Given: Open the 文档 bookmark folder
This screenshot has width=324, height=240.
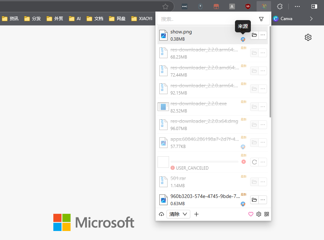Looking at the screenshot, I should click(95, 19).
